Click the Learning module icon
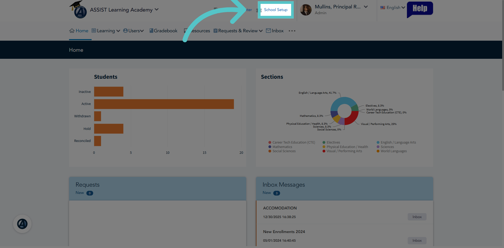 (x=94, y=30)
